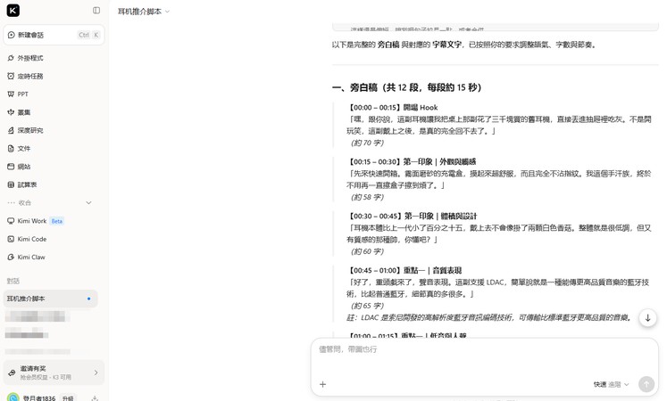Open the 叢集 section
The height and width of the screenshot is (401, 667).
[54, 112]
